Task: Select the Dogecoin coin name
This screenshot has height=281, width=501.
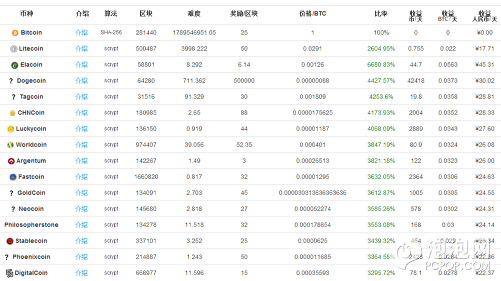Action: [x=31, y=80]
